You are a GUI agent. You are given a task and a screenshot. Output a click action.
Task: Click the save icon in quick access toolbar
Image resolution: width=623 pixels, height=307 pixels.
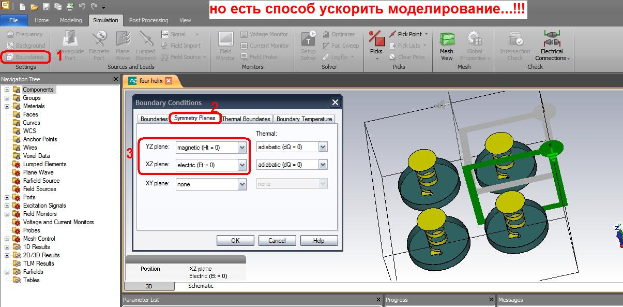[46, 7]
